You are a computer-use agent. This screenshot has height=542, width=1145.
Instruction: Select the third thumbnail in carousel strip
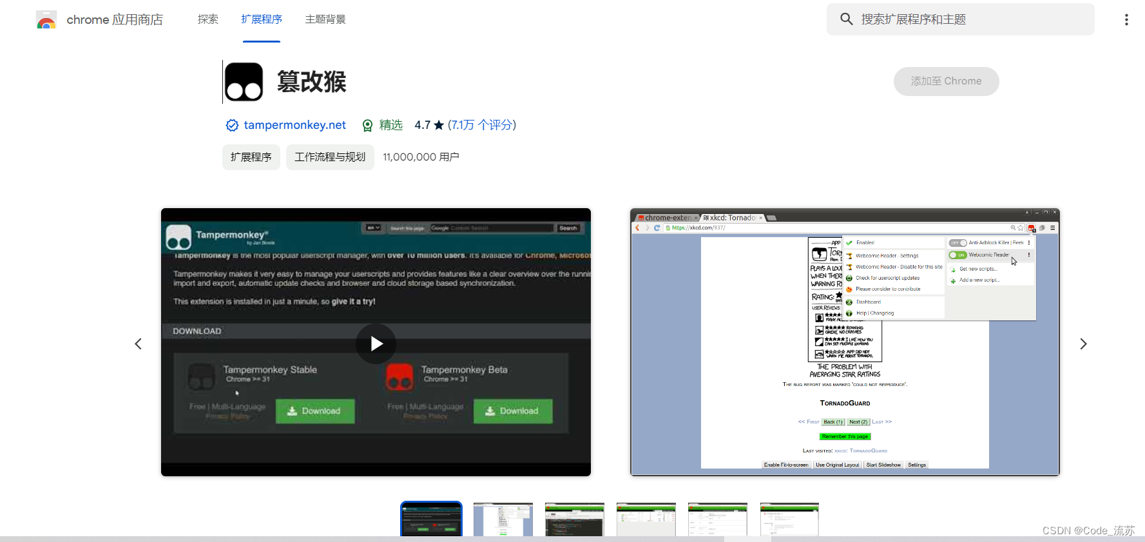coord(575,519)
